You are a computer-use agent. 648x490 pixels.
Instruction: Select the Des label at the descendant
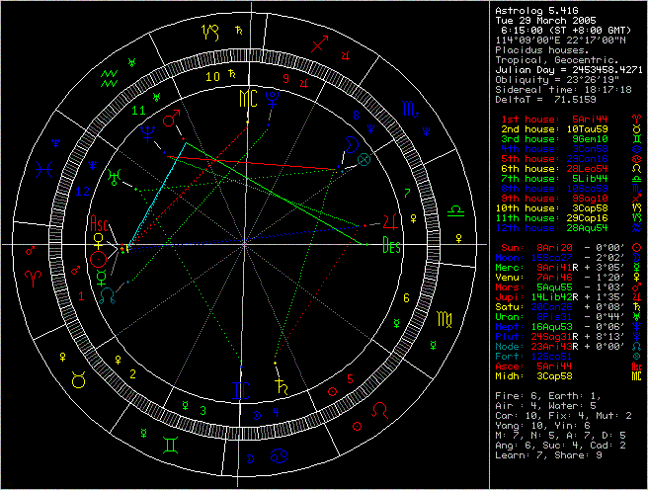[x=391, y=247]
